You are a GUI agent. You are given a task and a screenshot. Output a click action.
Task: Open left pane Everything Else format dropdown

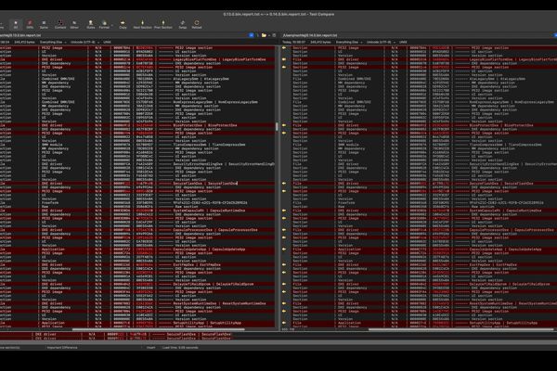point(53,42)
